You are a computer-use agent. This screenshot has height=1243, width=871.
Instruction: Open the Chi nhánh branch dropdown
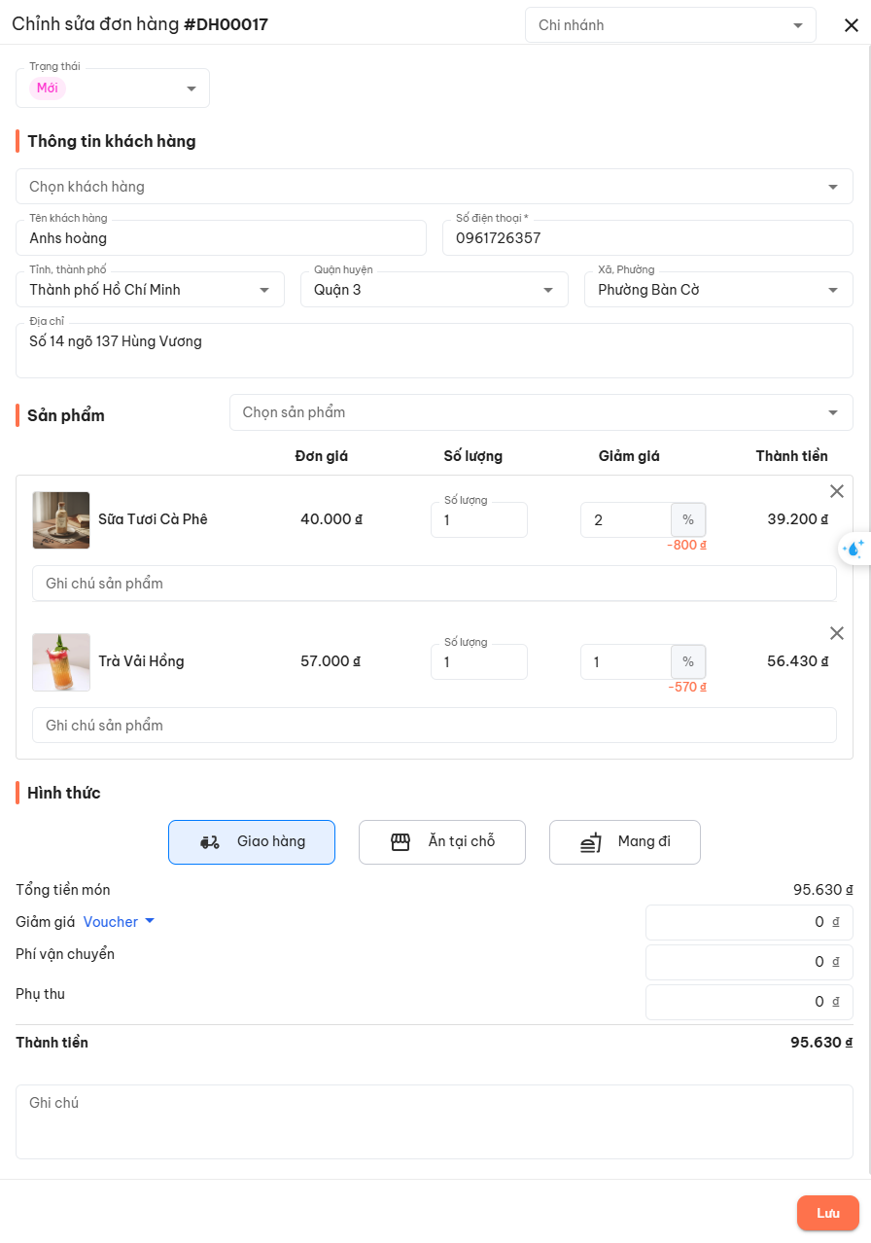pyautogui.click(x=670, y=25)
